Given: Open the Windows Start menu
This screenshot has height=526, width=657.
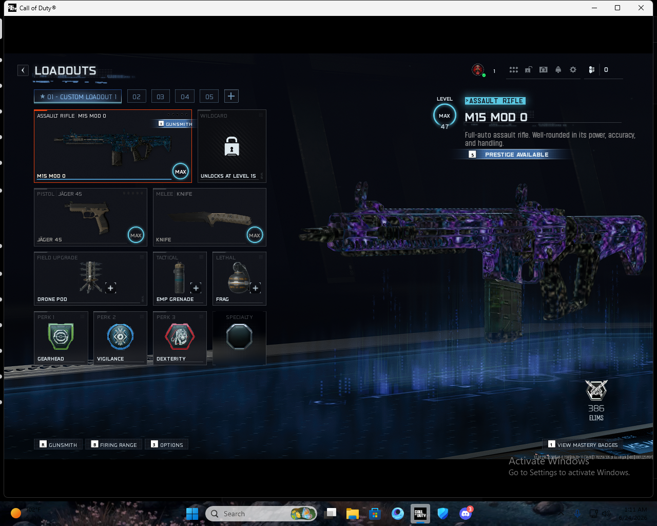Looking at the screenshot, I should coord(192,514).
